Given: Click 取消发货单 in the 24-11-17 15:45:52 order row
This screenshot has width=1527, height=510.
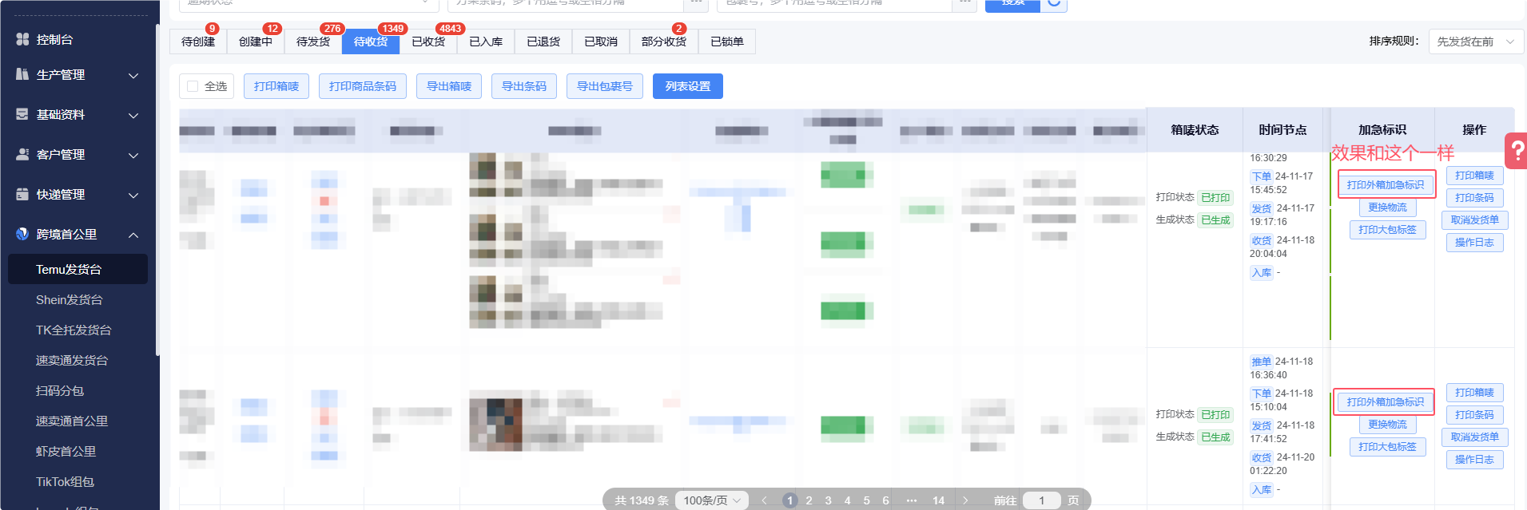Looking at the screenshot, I should pos(1475,220).
